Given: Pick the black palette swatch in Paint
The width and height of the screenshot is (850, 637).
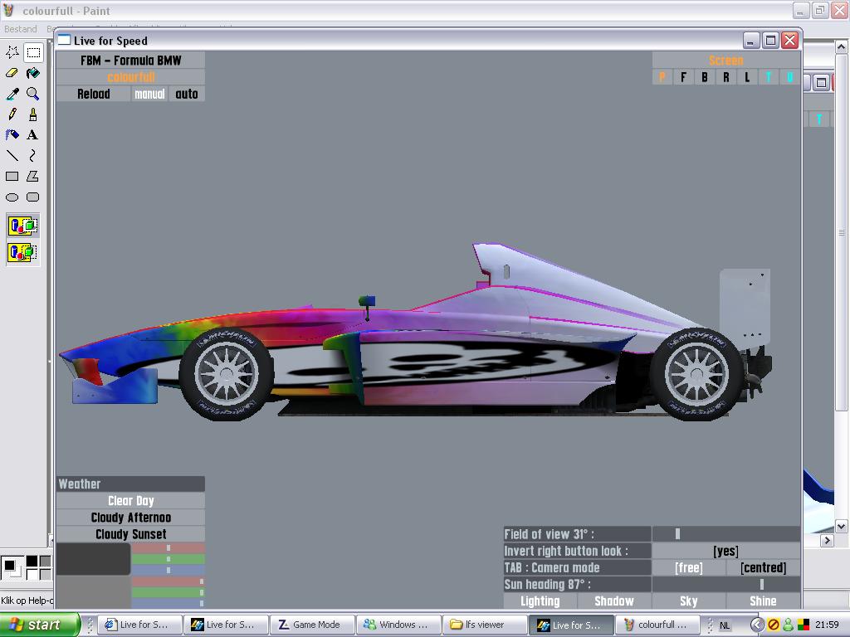Looking at the screenshot, I should (x=32, y=562).
